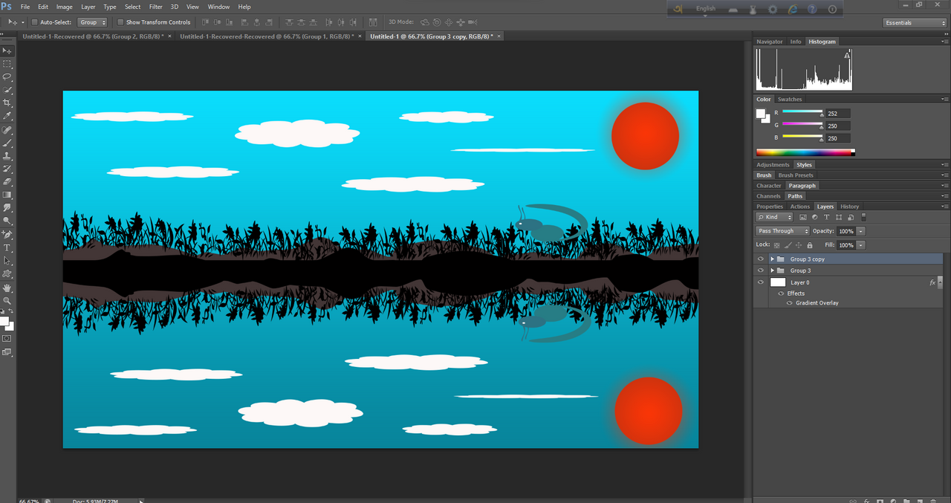Click the lock all icon
The image size is (951, 503).
tap(810, 244)
